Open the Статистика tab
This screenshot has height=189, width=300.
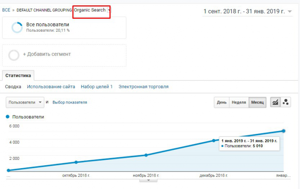coord(18,76)
